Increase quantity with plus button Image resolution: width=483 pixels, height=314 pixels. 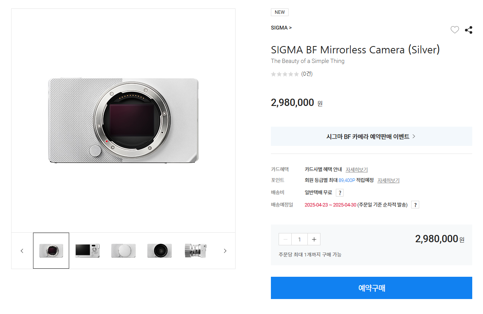pyautogui.click(x=314, y=239)
